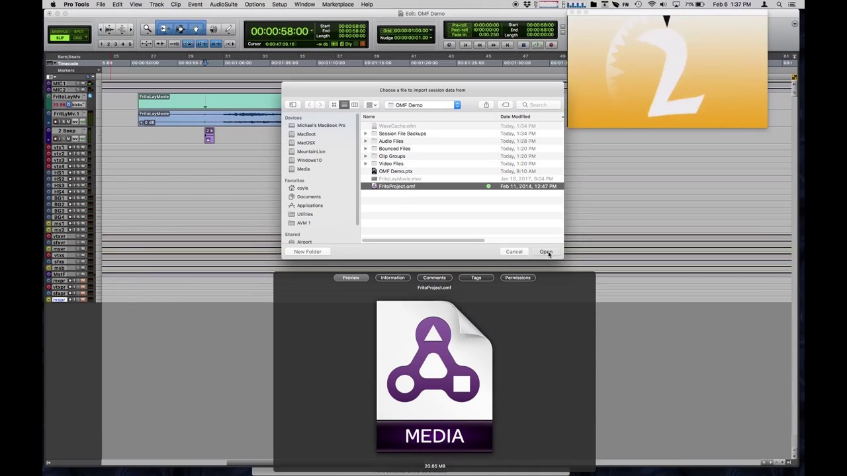Open Spotlight search in the menu bar
This screenshot has width=847, height=476.
tap(780, 5)
